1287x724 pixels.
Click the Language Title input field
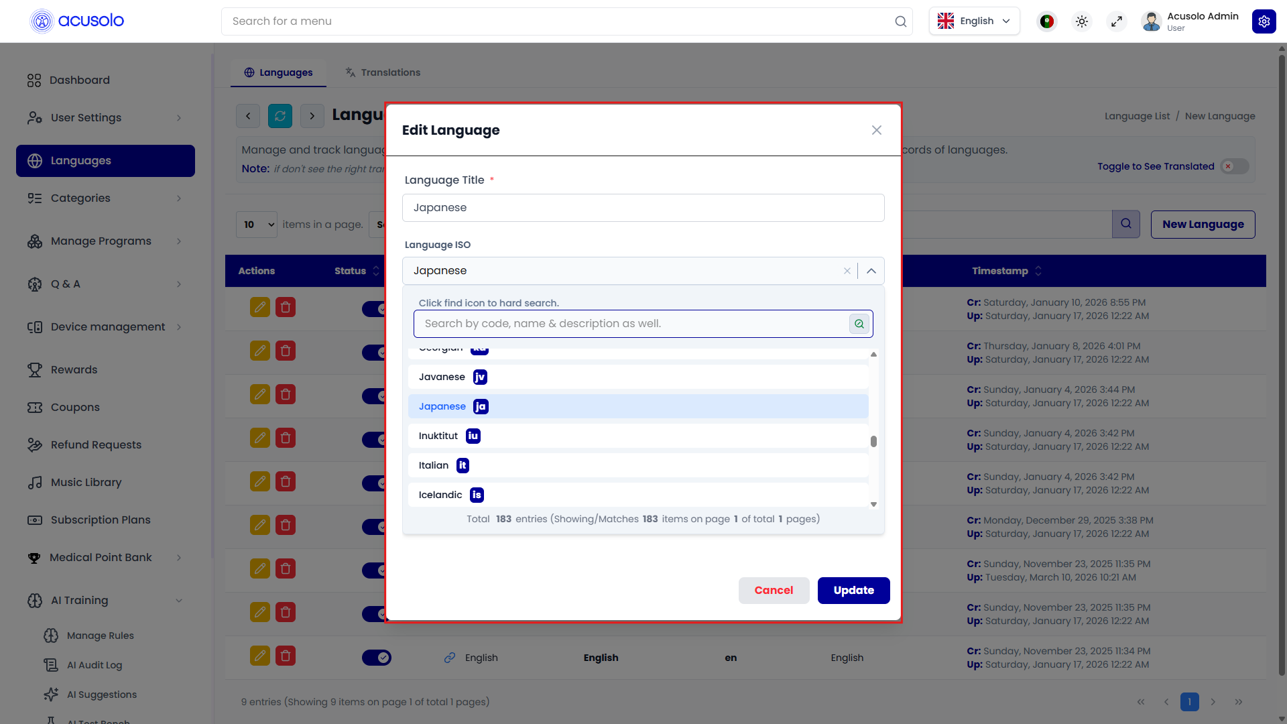pos(643,208)
